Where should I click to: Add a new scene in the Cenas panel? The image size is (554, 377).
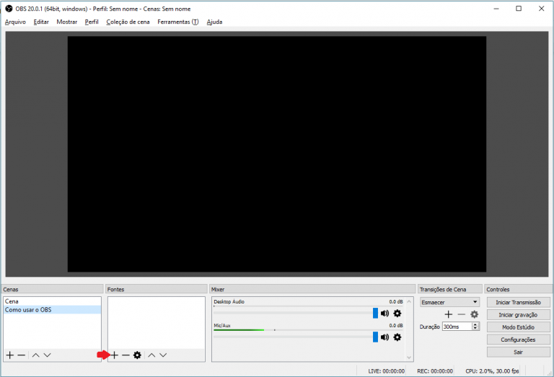(10, 355)
